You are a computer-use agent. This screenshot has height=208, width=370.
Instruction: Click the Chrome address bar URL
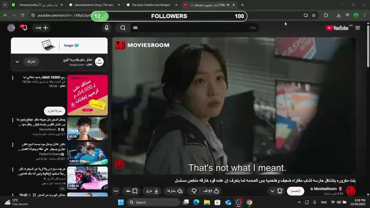pyautogui.click(x=64, y=15)
